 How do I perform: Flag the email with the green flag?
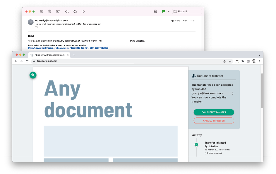coord(163,11)
